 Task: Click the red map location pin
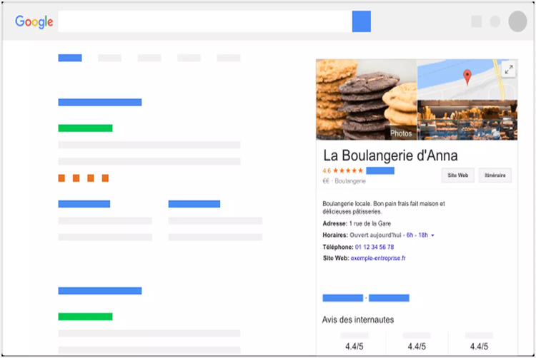point(467,76)
